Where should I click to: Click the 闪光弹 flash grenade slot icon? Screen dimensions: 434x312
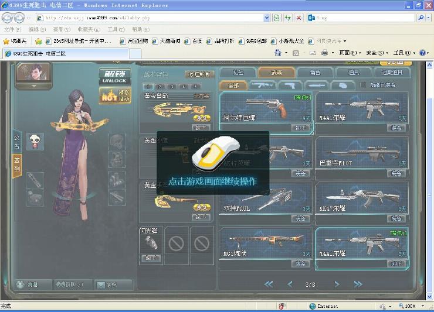(151, 243)
